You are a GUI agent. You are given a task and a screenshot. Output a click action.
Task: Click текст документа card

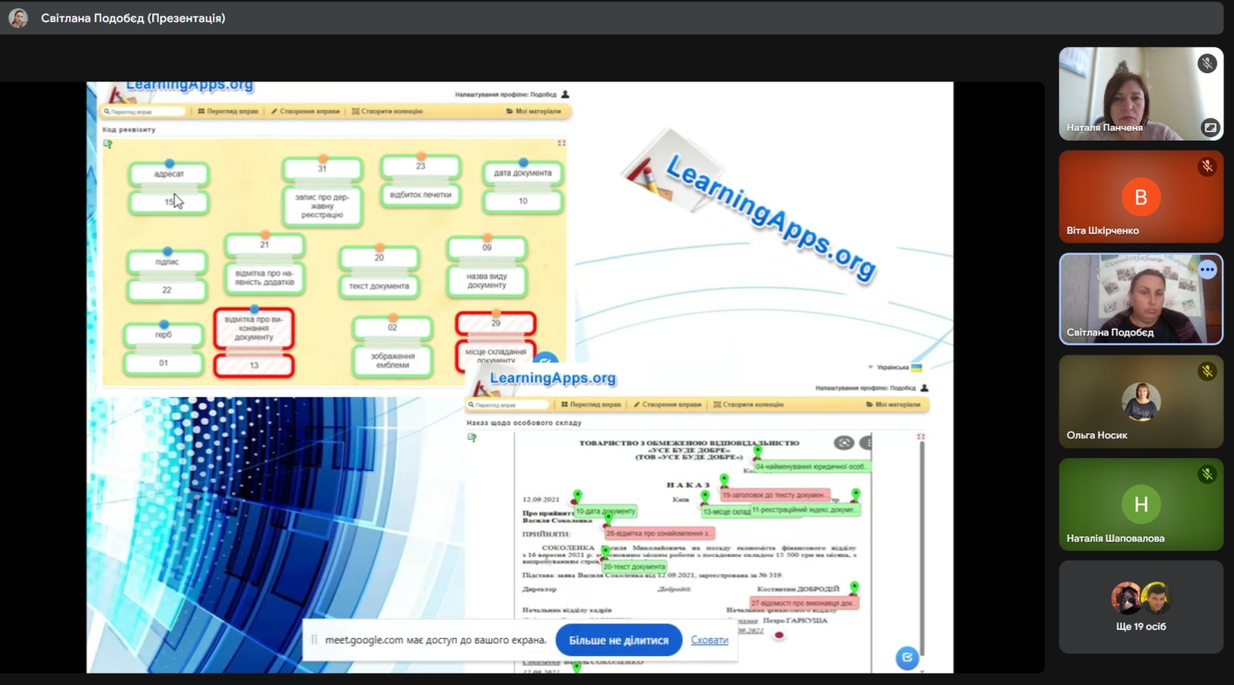(x=378, y=286)
